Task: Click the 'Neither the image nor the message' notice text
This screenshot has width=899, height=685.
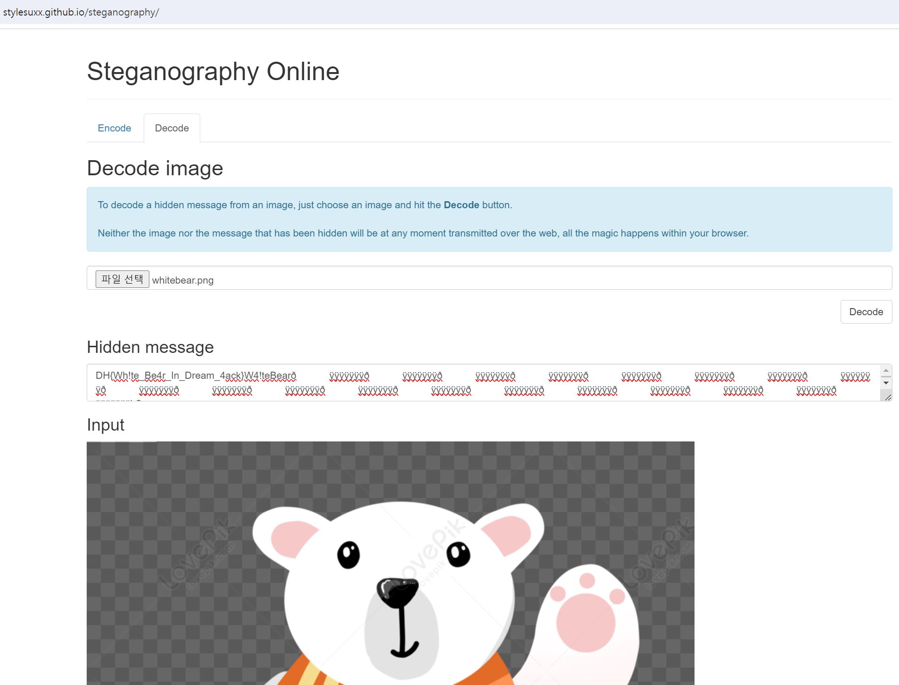Action: coord(423,233)
